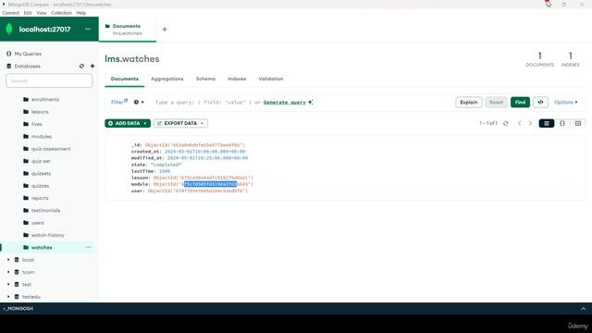Screen dimensions: 592x333
Task: Expand the test database
Action: point(8,284)
